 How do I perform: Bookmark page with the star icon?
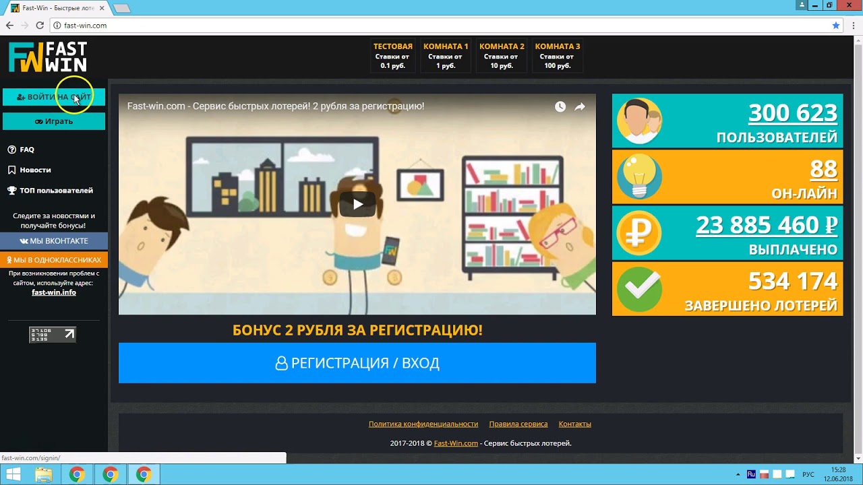pyautogui.click(x=836, y=26)
